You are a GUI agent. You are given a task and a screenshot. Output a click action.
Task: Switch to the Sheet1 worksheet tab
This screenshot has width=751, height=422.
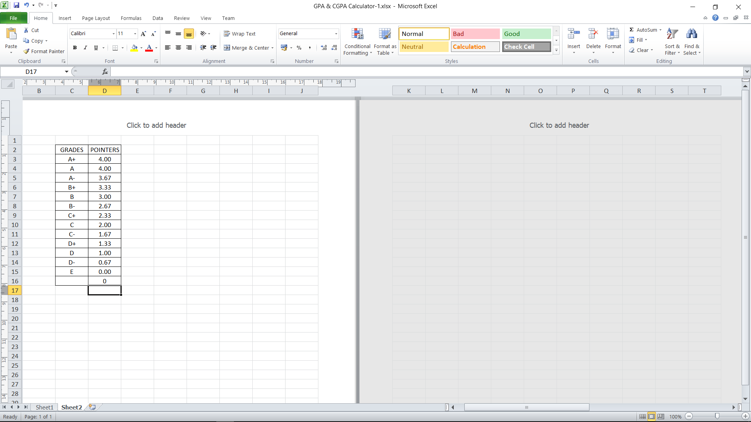coord(44,407)
